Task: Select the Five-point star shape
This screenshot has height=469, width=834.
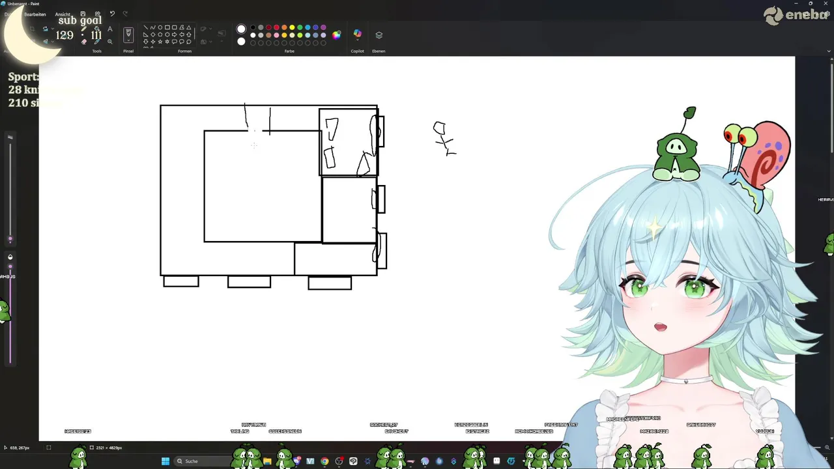Action: click(160, 42)
